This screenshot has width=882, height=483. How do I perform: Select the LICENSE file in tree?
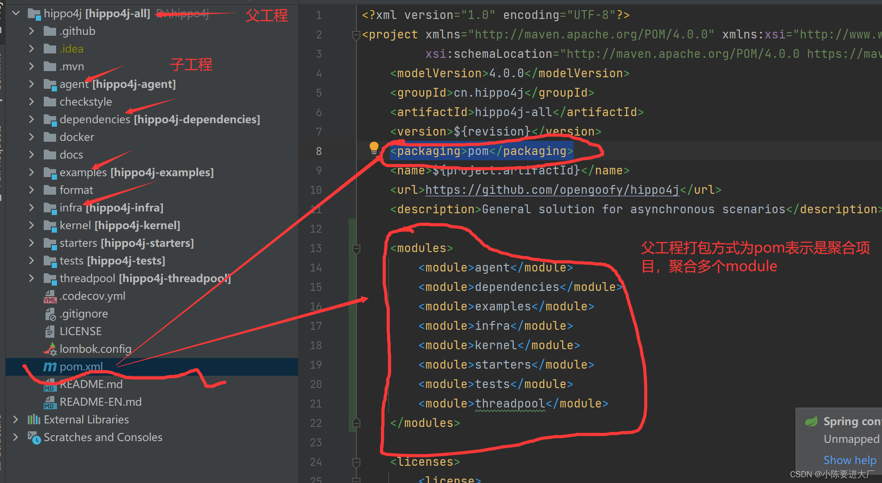[80, 331]
